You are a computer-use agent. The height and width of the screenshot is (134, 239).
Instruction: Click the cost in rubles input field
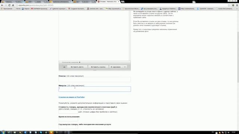click(x=68, y=112)
